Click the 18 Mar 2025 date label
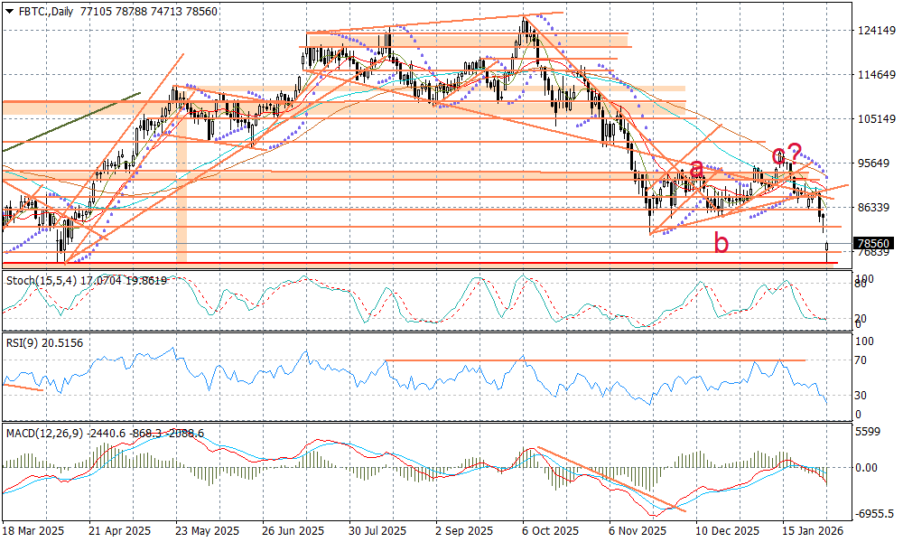 tap(33, 531)
